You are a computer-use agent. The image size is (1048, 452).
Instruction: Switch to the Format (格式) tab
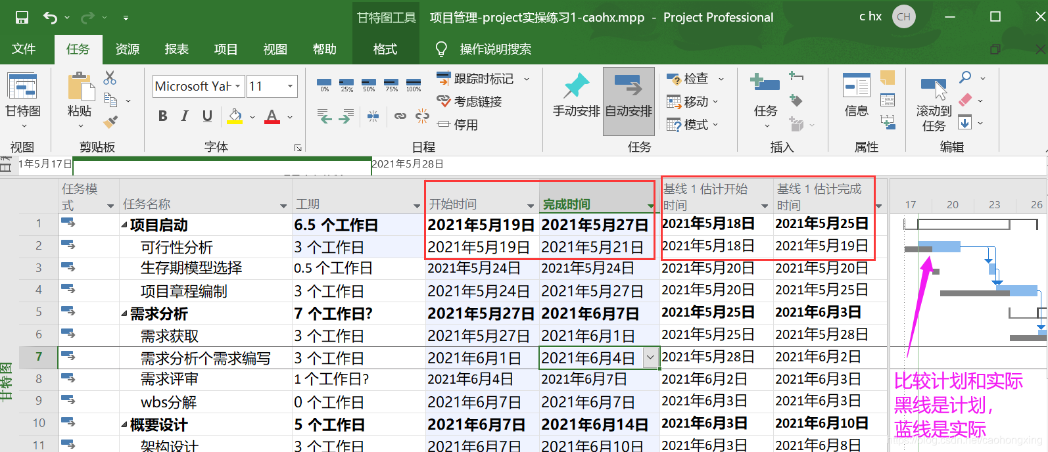(385, 49)
